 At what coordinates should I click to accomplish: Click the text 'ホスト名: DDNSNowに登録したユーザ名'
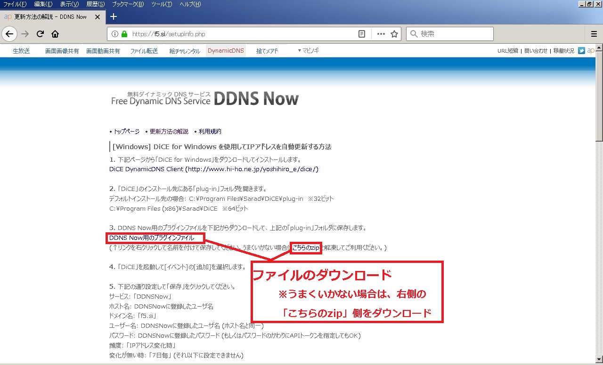[161, 307]
